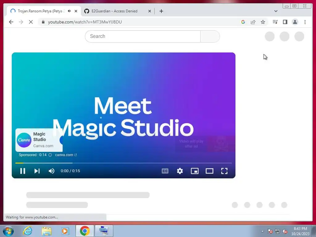Mute the Trojan.Ransom.Petya tab audio icon
The width and height of the screenshot is (316, 237).
tap(69, 11)
